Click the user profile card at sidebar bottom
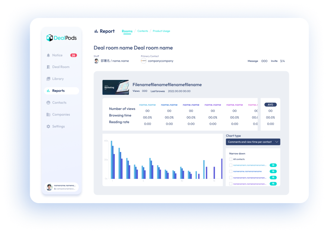The width and height of the screenshot is (327, 233). tap(62, 187)
